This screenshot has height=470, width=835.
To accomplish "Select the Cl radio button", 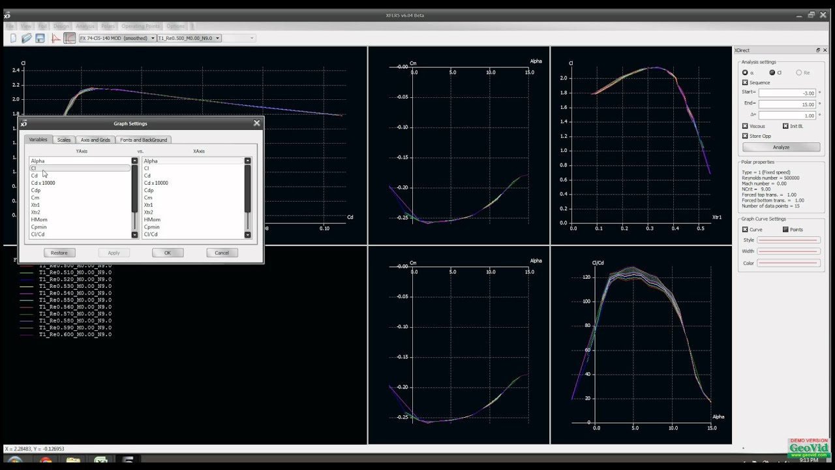I will [772, 72].
